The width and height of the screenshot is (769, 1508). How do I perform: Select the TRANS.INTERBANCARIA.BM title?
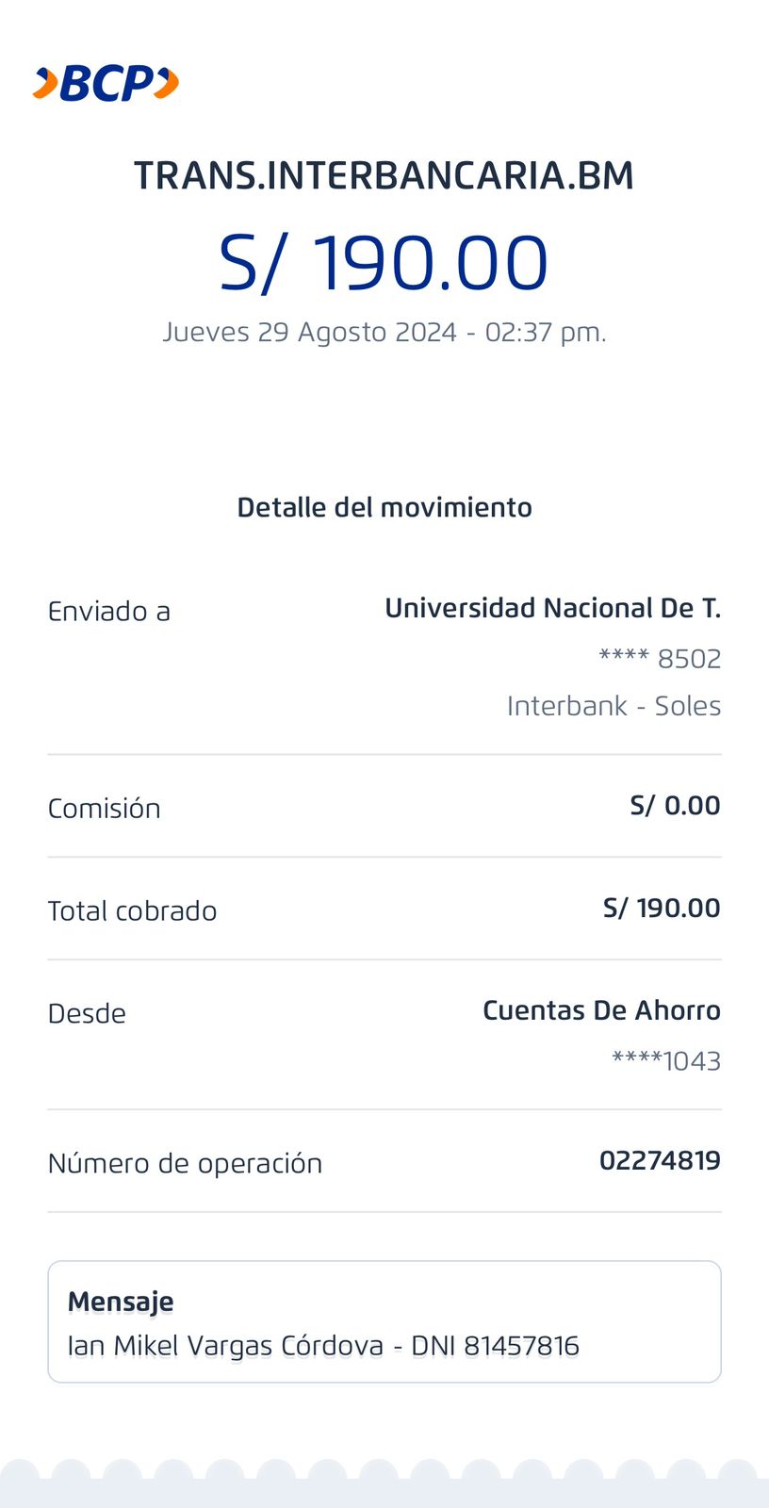point(384,176)
